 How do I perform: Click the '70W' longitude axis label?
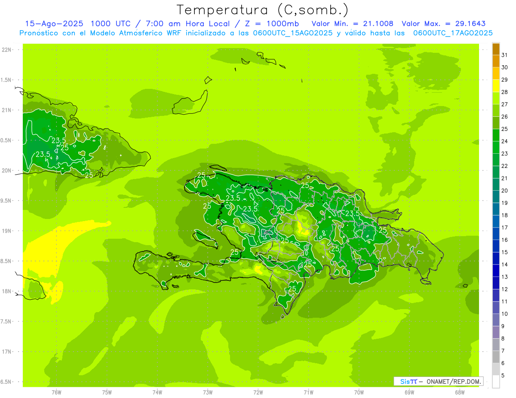pos(359,392)
